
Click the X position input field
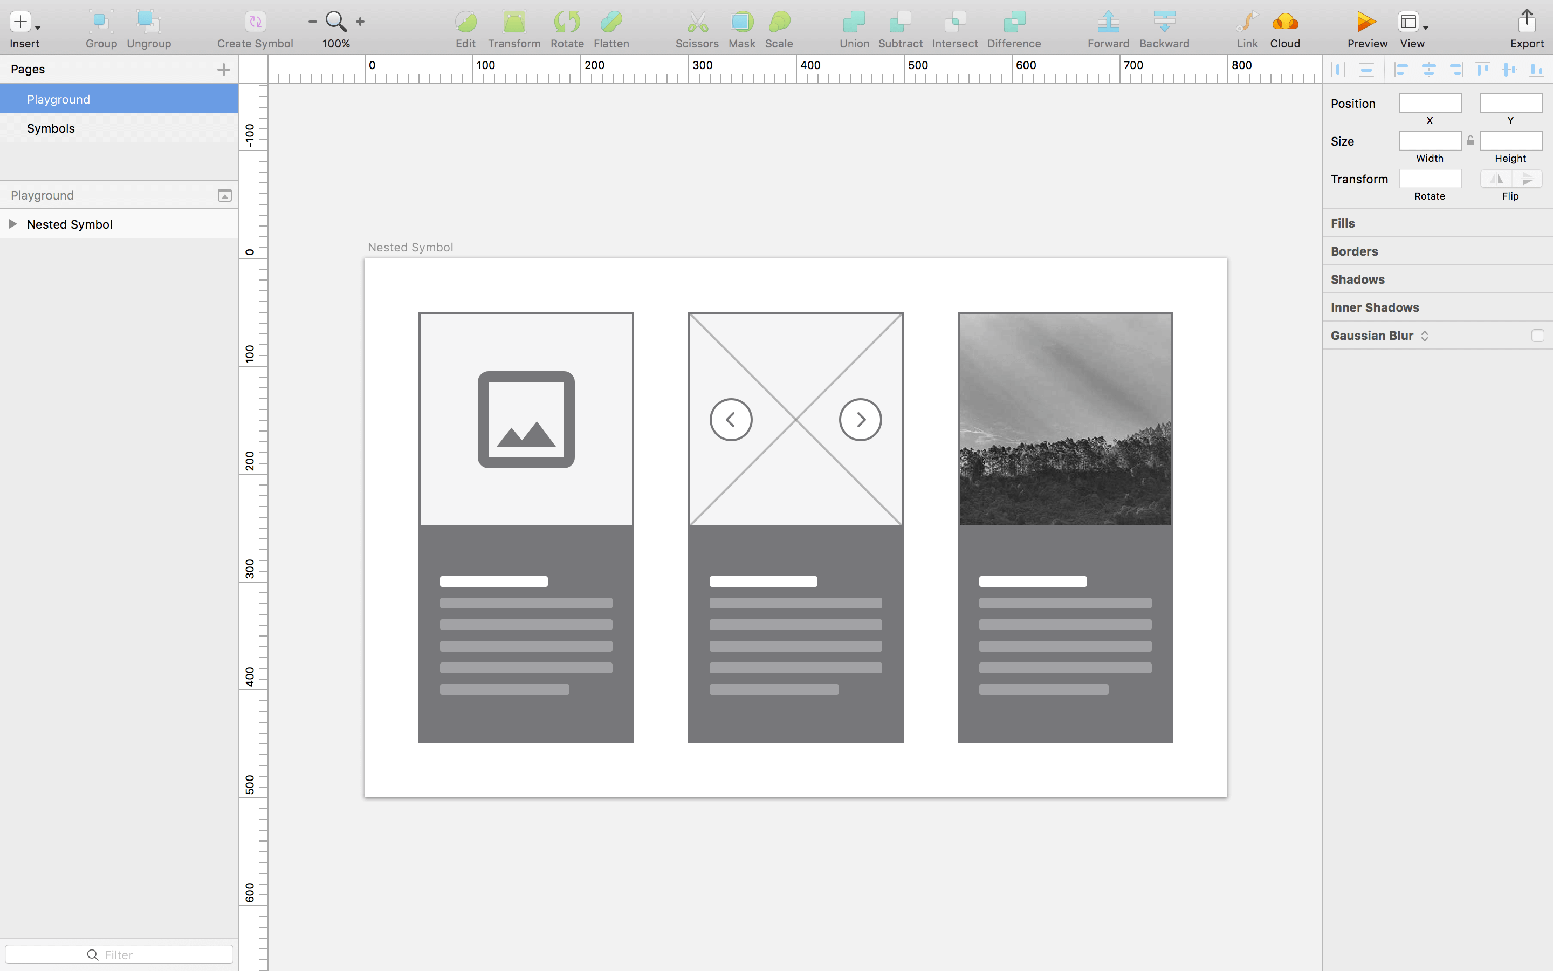[1429, 103]
